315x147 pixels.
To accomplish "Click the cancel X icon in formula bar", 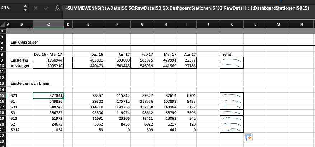I will 35,8.
